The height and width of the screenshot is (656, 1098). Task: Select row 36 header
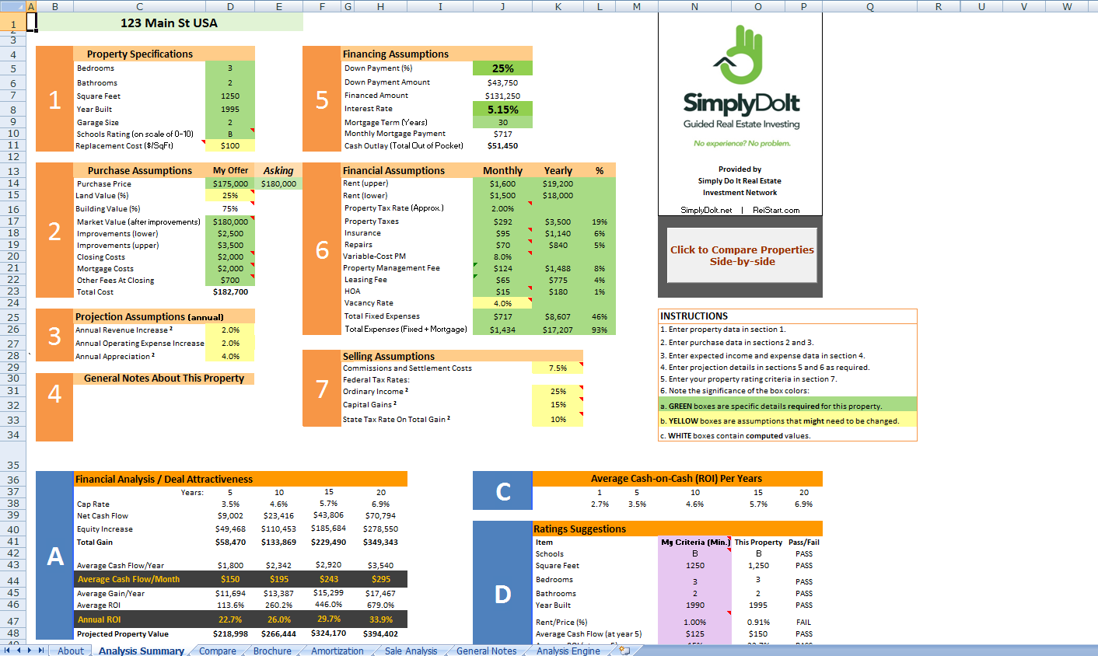tap(13, 480)
